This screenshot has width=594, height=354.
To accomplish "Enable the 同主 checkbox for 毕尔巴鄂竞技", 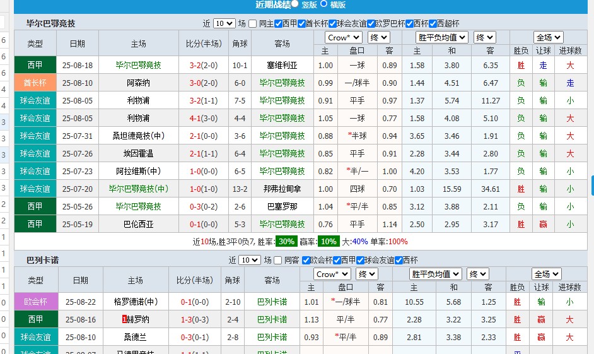I will click(253, 23).
